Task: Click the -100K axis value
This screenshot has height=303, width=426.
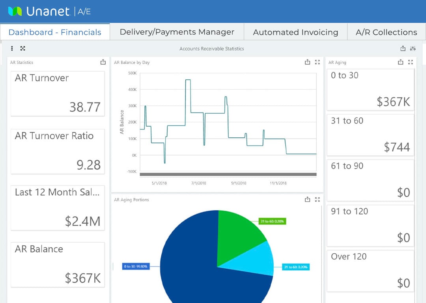Action: 132,172
